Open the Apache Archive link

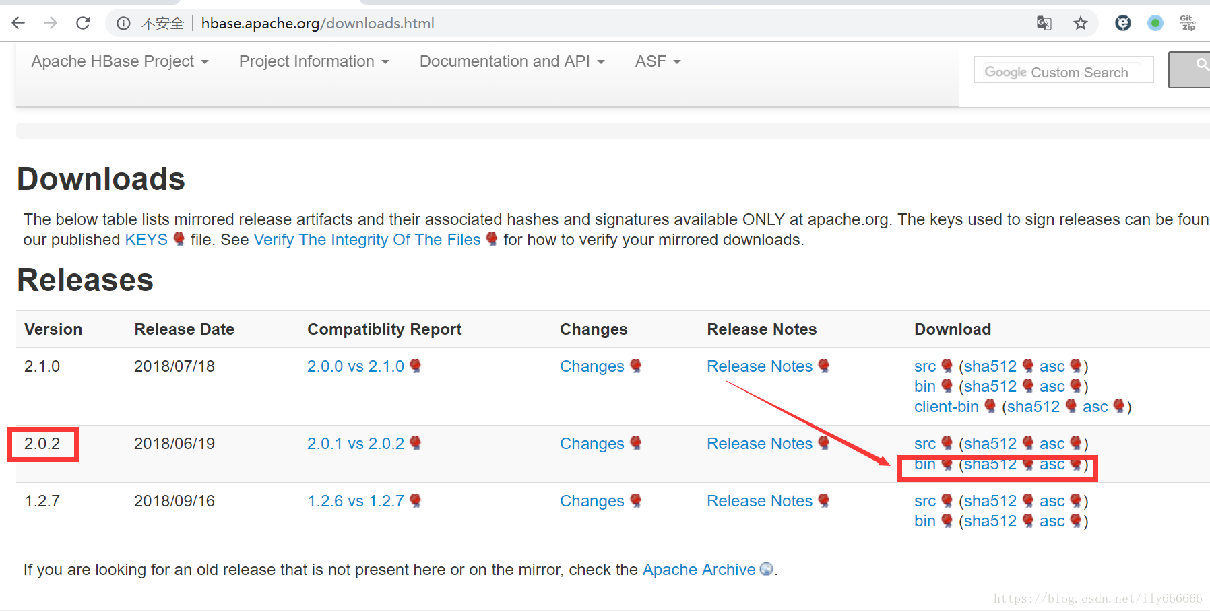tap(699, 570)
